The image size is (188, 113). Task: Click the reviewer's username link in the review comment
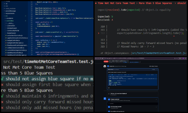(112, 66)
